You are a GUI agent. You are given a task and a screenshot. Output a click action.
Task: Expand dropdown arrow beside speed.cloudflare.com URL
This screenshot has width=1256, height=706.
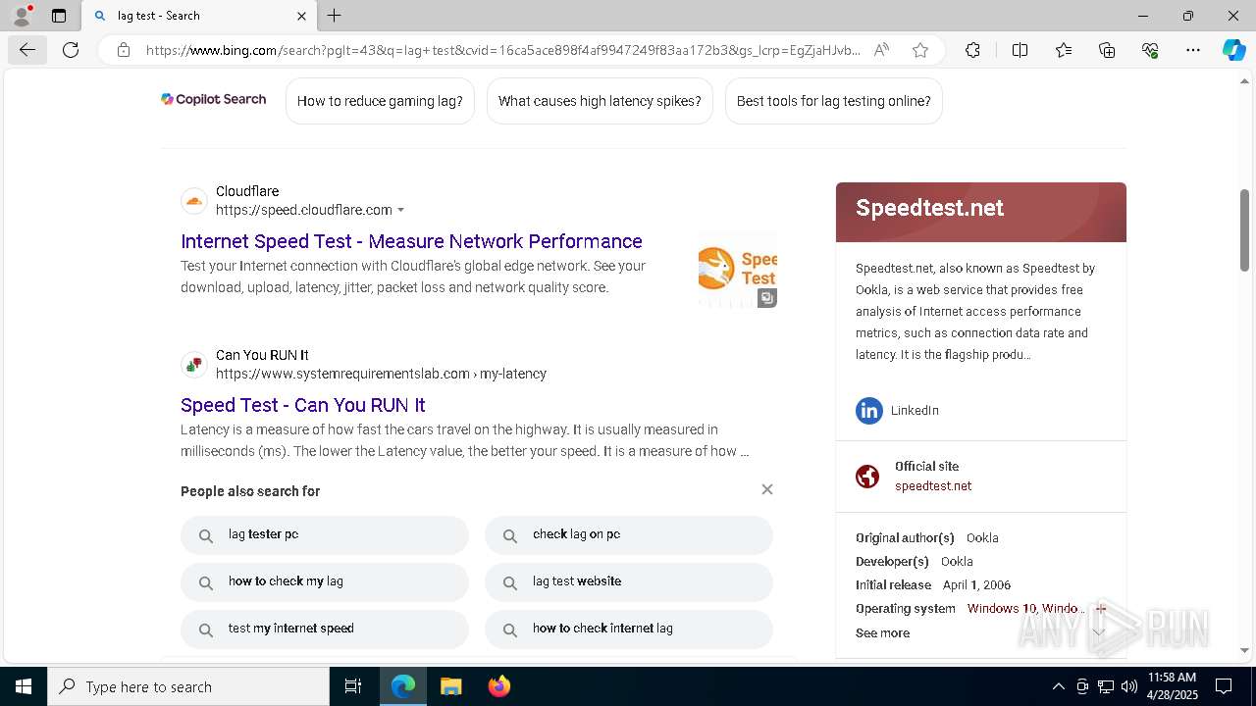click(x=400, y=210)
